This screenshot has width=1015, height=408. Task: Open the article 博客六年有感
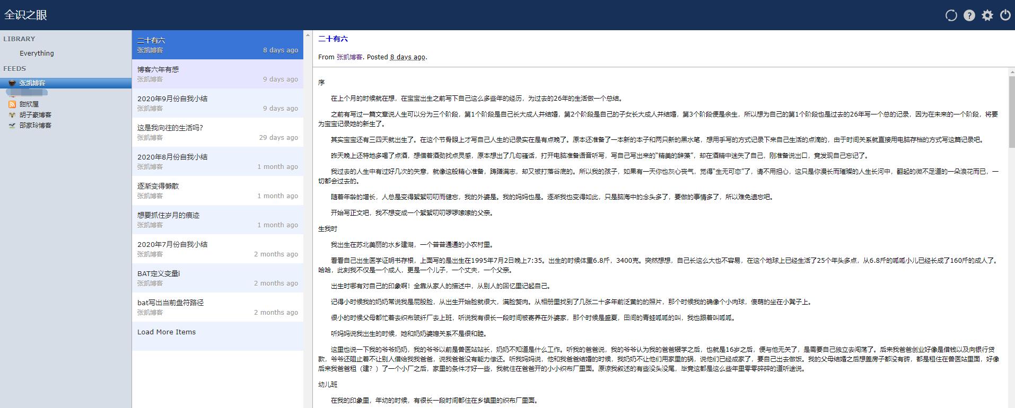[x=158, y=69]
